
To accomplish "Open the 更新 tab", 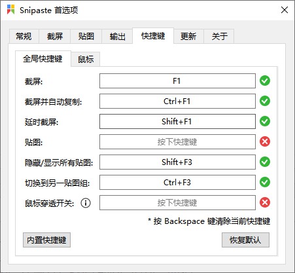I will (x=188, y=36).
